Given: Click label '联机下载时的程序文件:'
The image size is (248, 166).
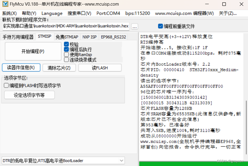Looking at the screenshot, I should point(25,20).
